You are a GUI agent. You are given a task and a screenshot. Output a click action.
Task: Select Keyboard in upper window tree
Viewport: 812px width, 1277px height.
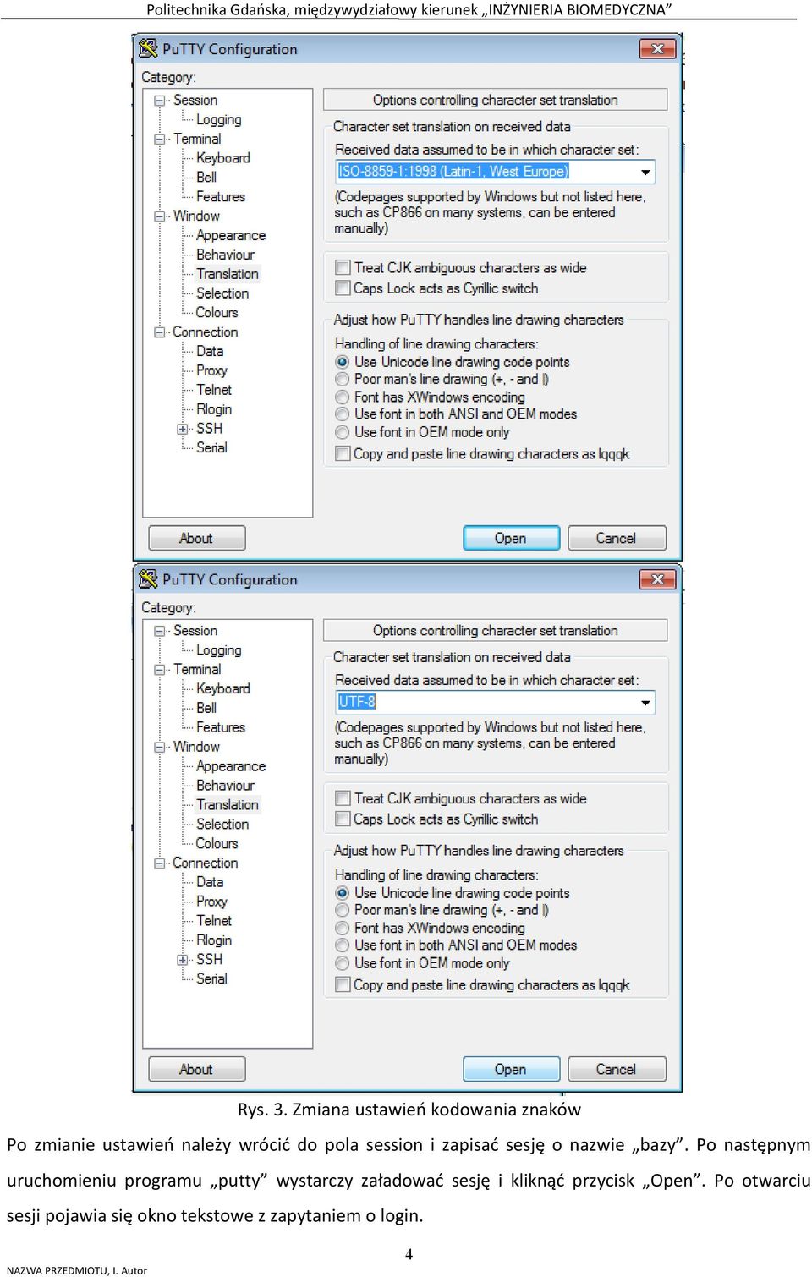click(222, 157)
